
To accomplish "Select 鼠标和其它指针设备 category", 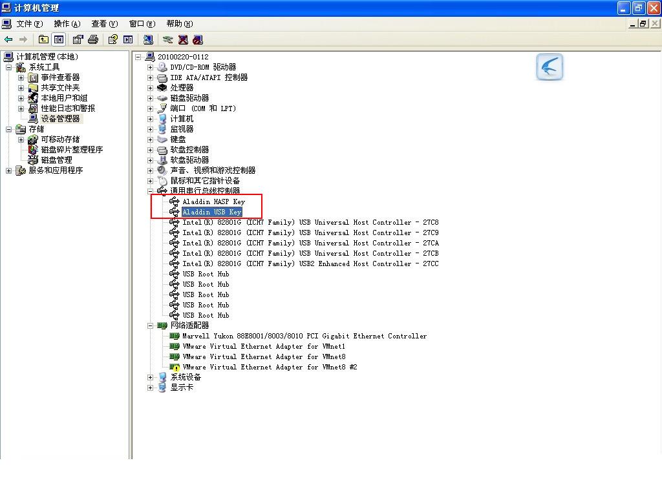I will (205, 181).
